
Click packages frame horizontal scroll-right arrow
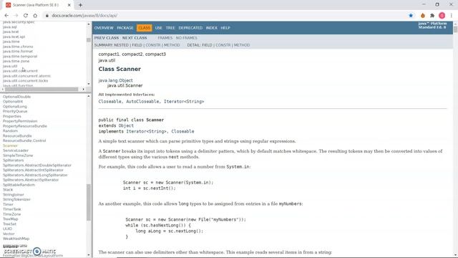[x=83, y=89]
